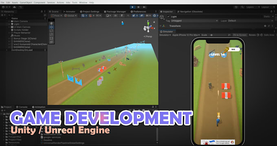Open the Window menu
Screen dimensions: 277x146
[83, 2]
